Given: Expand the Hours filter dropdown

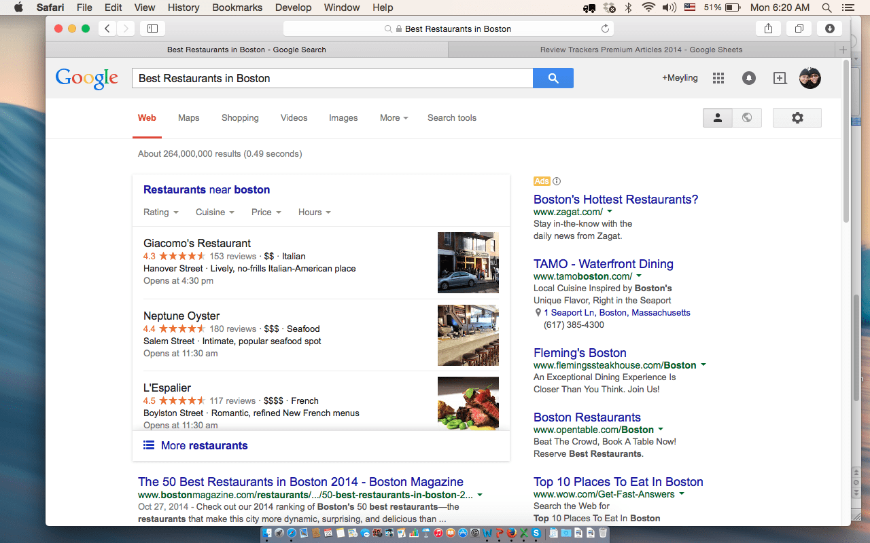Looking at the screenshot, I should point(315,212).
